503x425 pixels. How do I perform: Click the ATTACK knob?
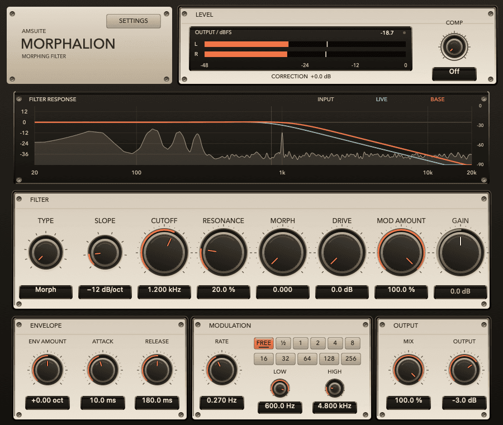[103, 370]
